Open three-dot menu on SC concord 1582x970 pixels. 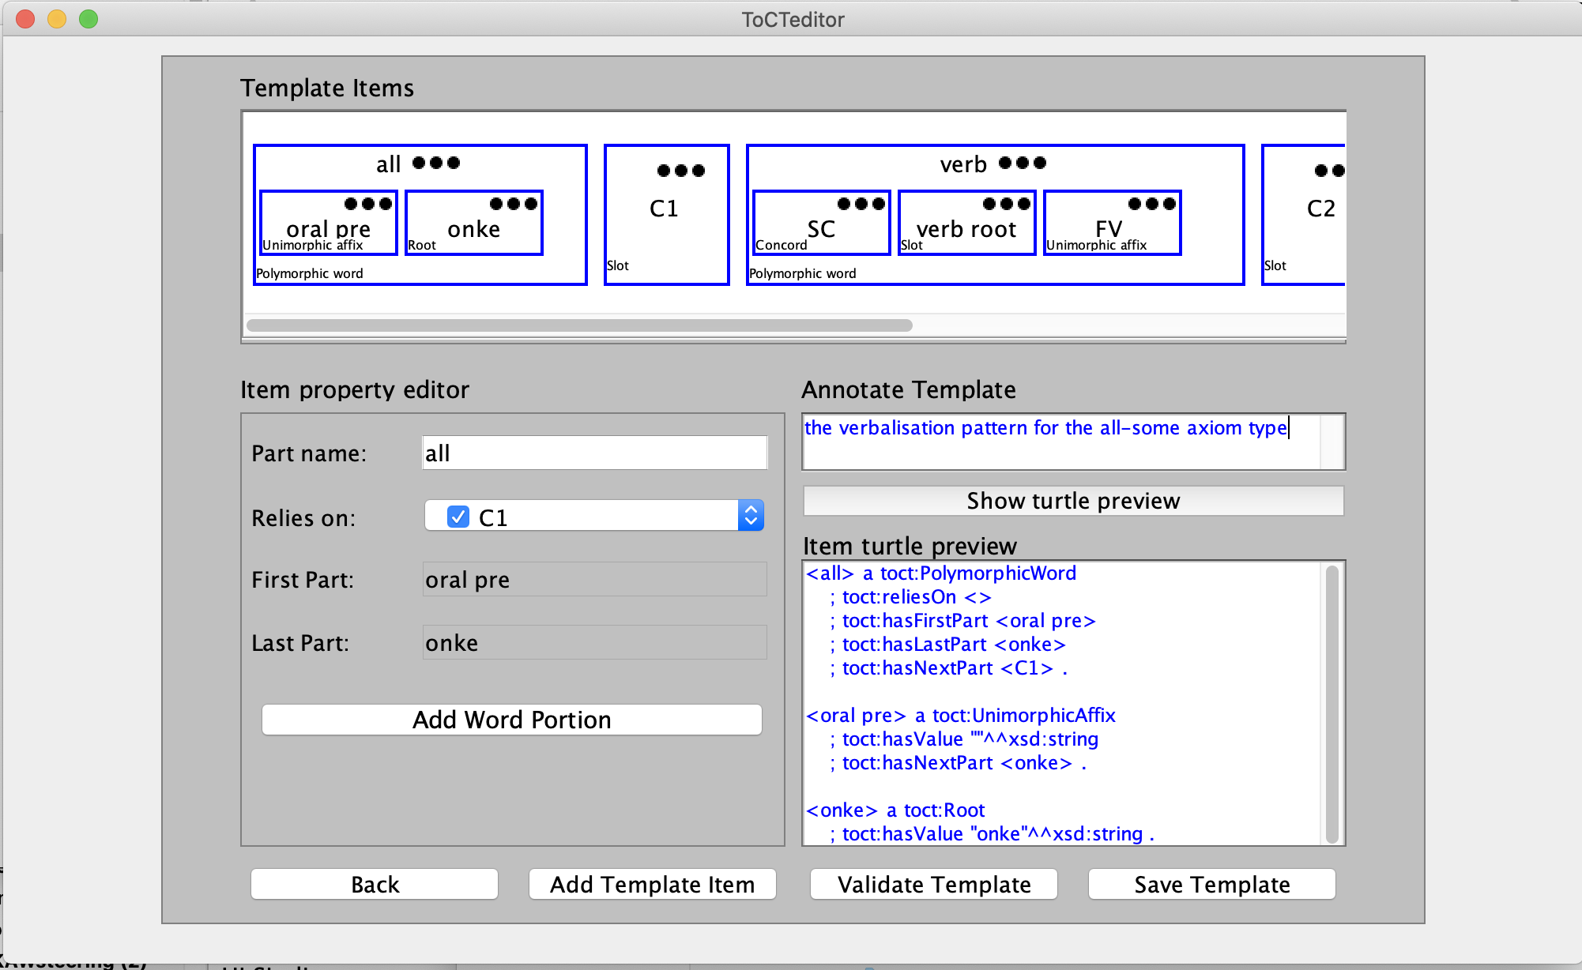click(861, 204)
